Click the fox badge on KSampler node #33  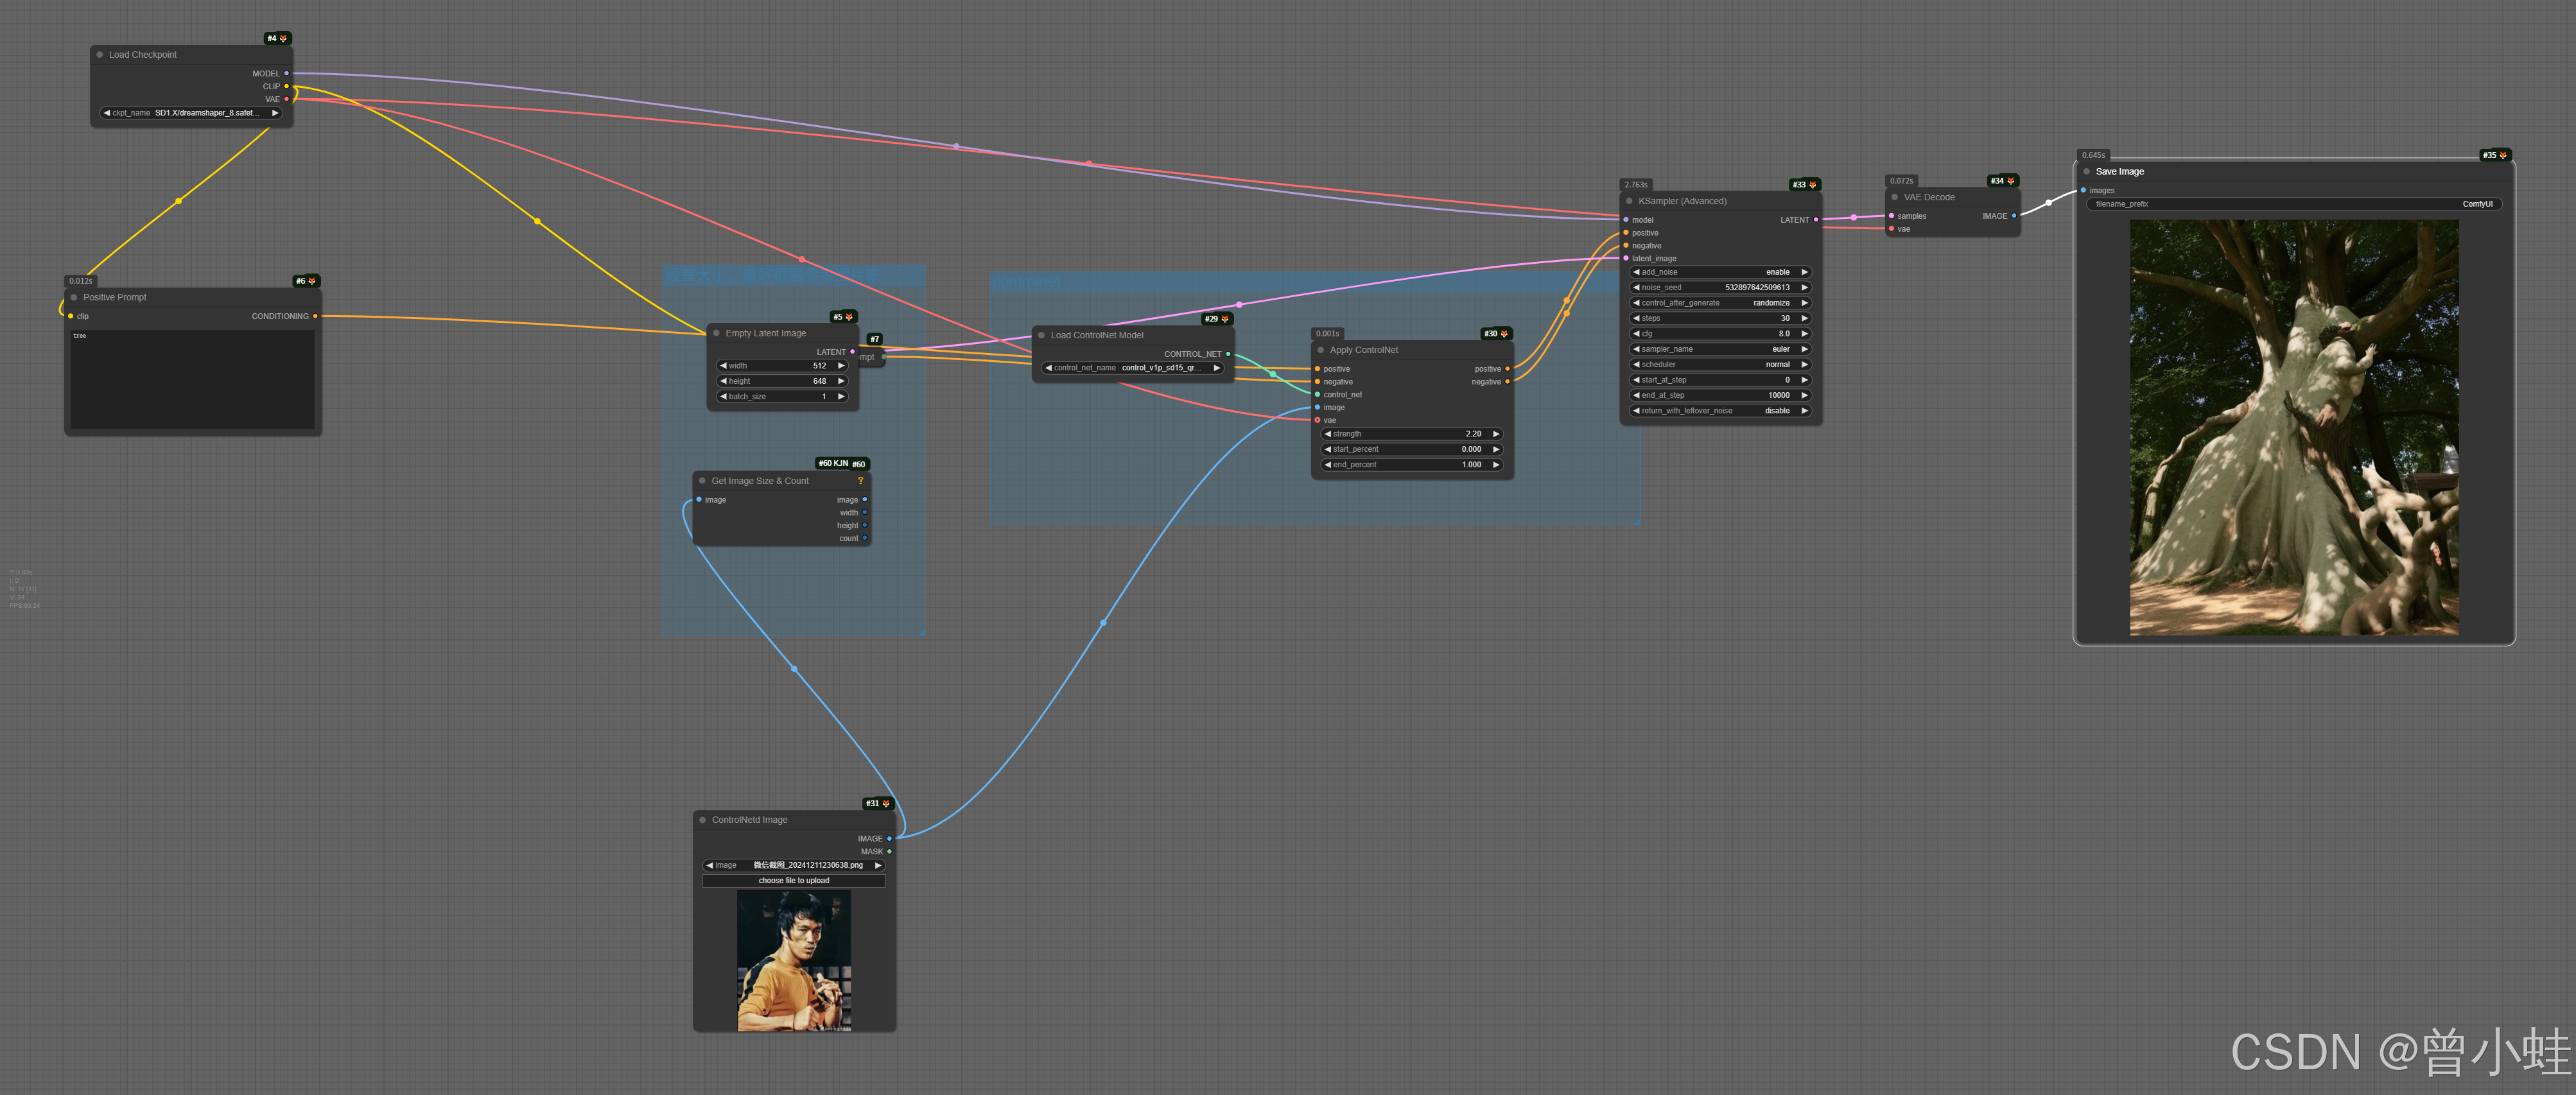pyautogui.click(x=1812, y=185)
